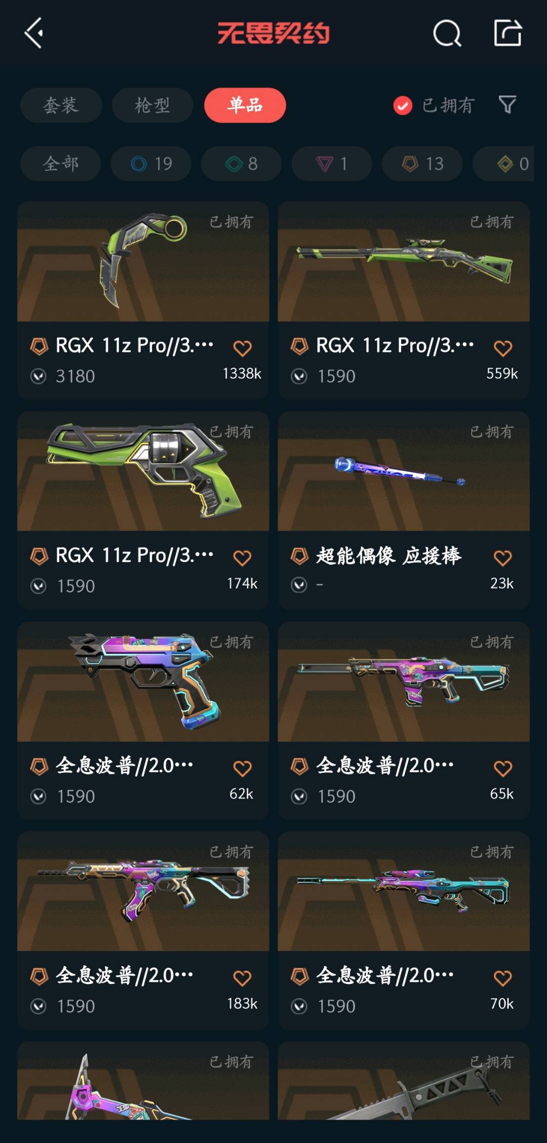The image size is (547, 1143).
Task: Open the 全息波普 pistol thumbnail with 62k
Action: 143,682
